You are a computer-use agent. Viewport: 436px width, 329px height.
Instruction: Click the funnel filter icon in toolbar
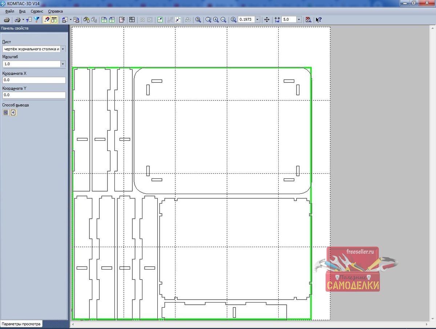[36, 20]
